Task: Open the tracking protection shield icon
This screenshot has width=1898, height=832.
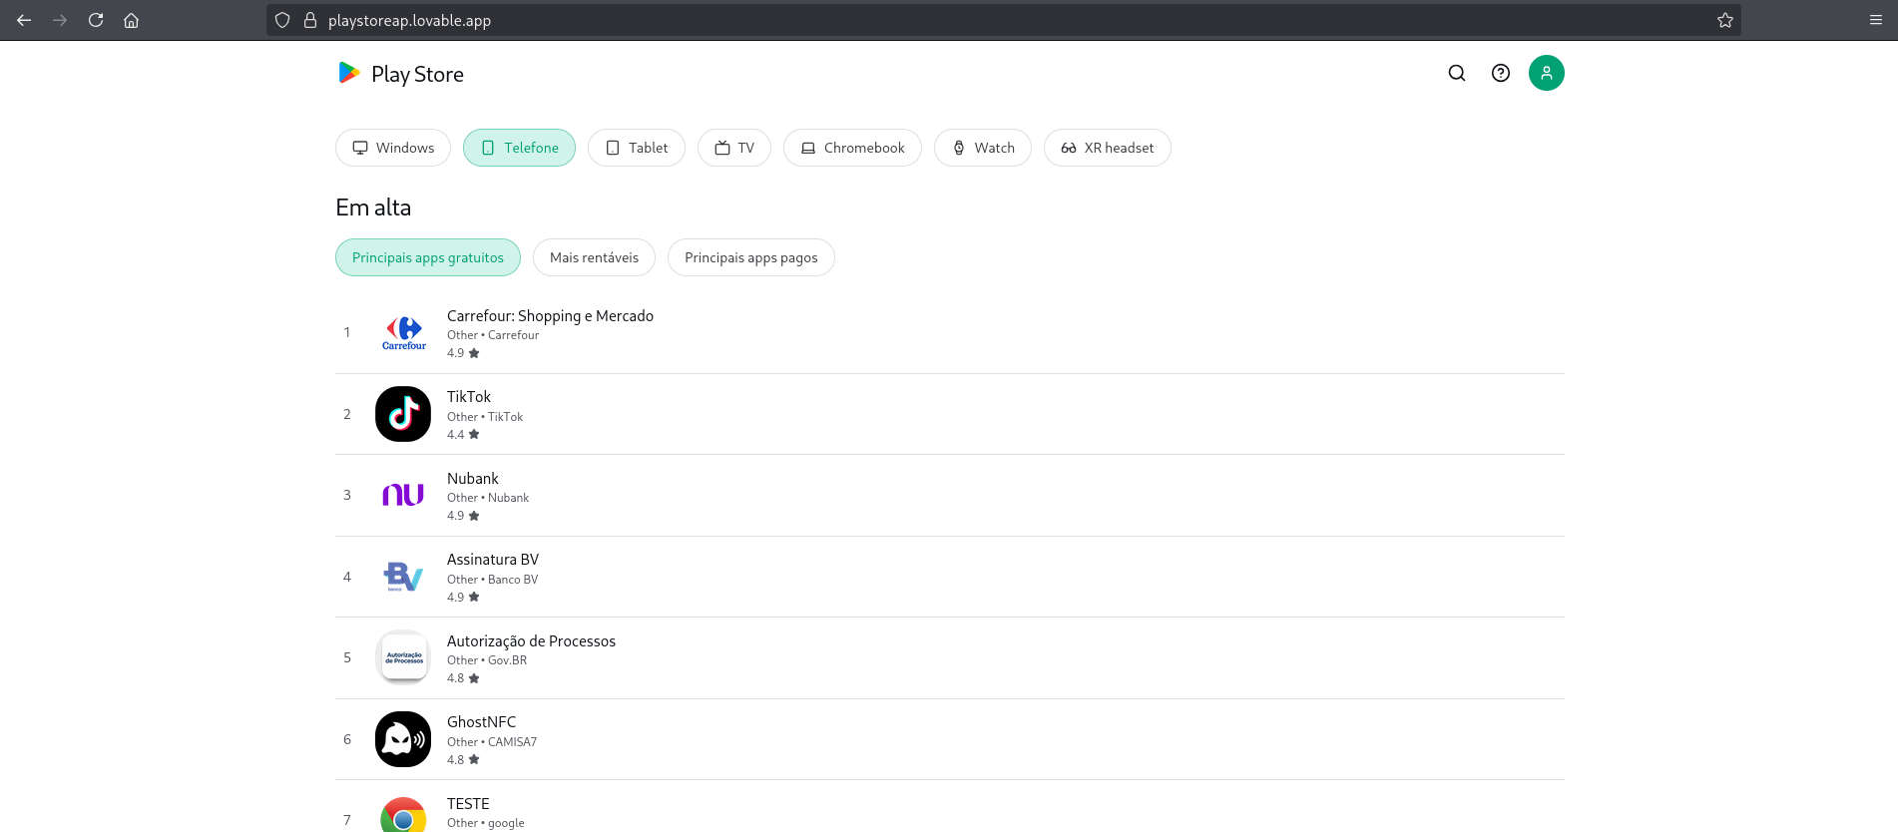Action: (282, 20)
